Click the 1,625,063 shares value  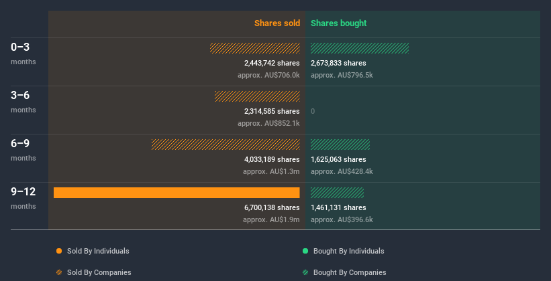coord(338,159)
